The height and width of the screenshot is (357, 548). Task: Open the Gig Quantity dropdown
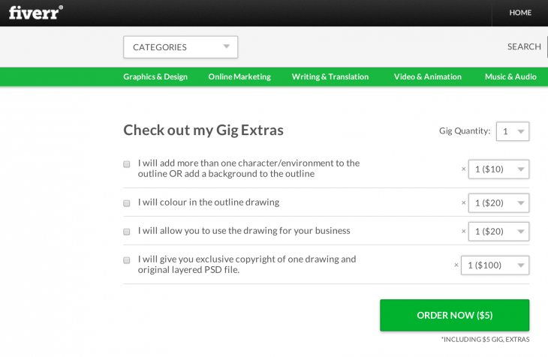click(x=513, y=131)
